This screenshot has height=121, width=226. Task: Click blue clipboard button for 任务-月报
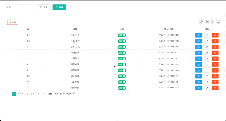click(x=199, y=35)
